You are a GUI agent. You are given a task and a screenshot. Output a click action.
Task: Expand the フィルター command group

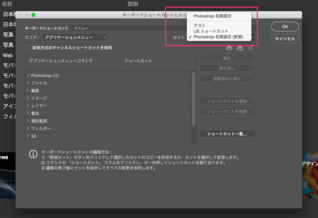pyautogui.click(x=28, y=128)
